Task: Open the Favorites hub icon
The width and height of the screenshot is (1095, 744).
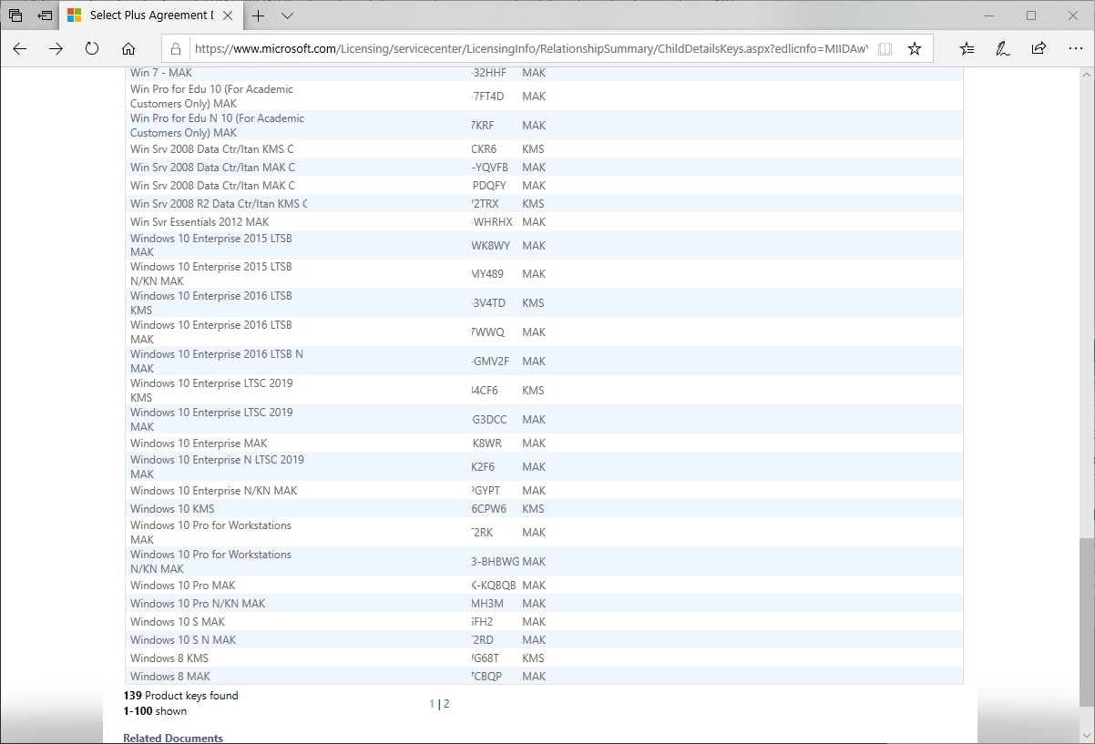Action: point(967,49)
